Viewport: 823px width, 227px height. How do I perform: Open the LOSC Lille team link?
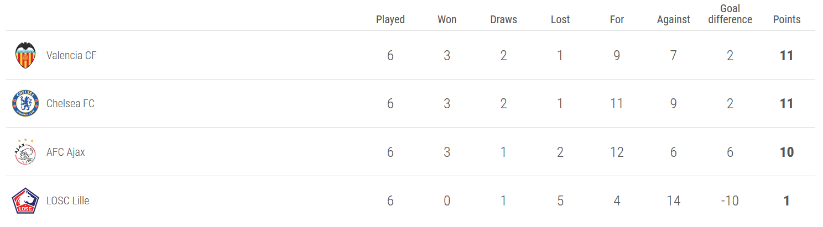[x=67, y=200]
